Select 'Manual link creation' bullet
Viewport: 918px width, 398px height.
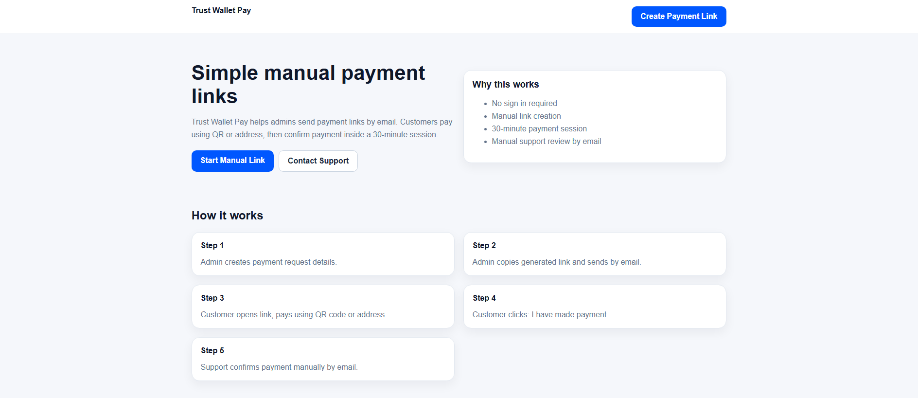click(526, 116)
